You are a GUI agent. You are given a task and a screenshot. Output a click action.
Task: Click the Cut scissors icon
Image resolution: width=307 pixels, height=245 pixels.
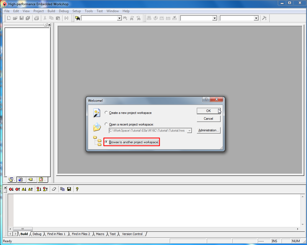pos(45,18)
